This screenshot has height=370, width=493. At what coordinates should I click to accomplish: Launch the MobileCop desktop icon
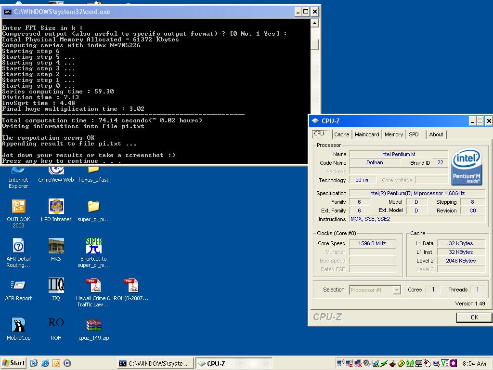(x=18, y=329)
